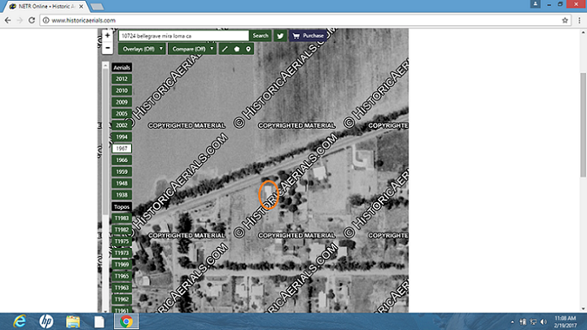Select the 2009 aerial year

[121, 102]
